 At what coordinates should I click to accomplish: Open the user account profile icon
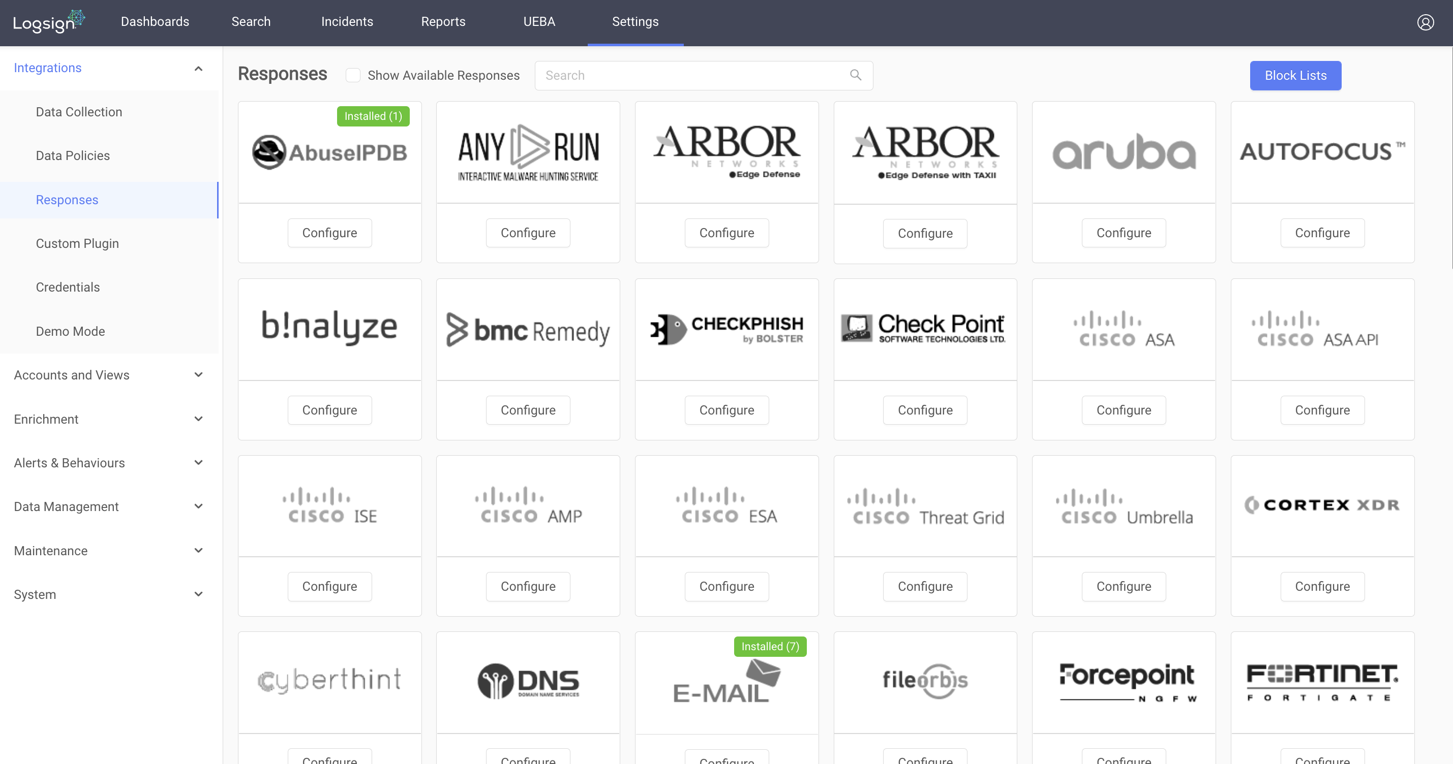[1426, 22]
